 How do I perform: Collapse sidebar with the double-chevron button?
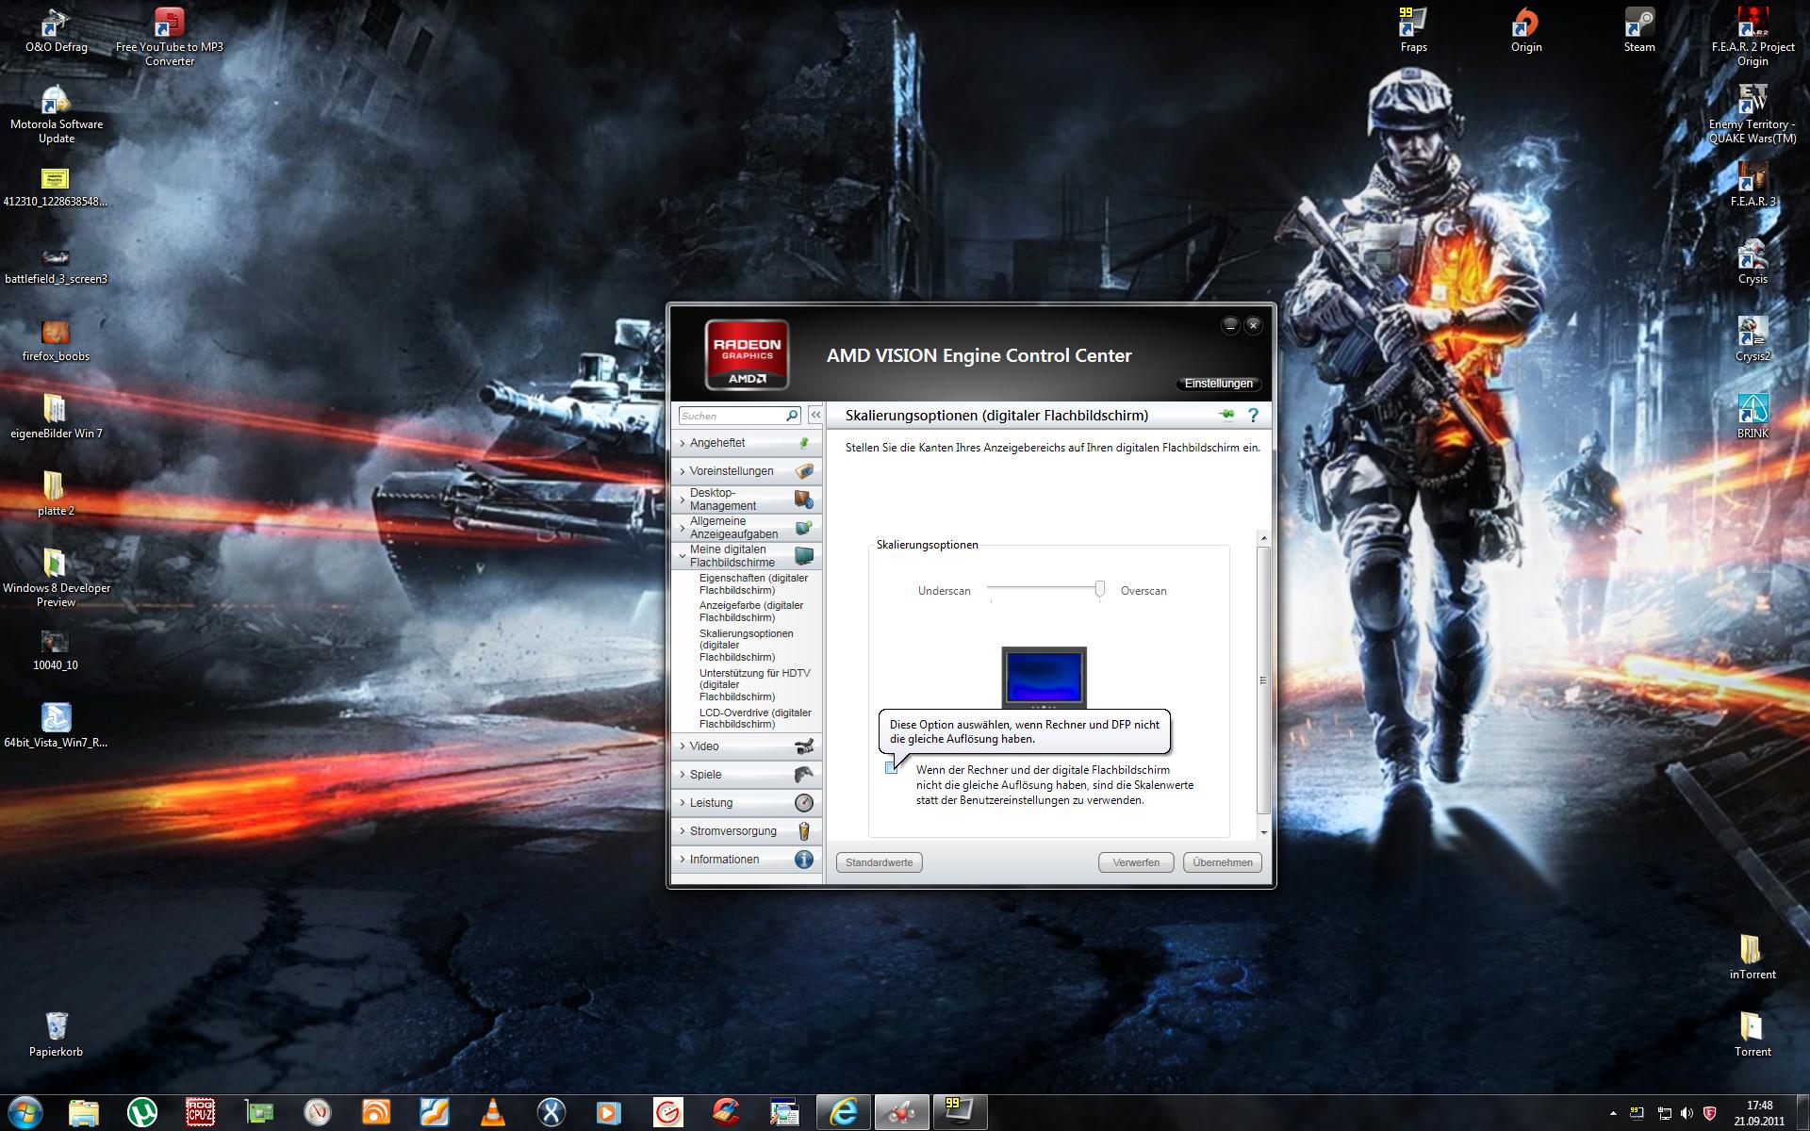pos(815,415)
